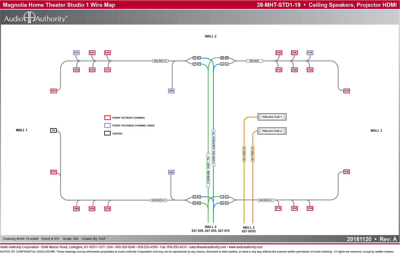
Task: Click speaker node 89B
Action: pos(76,209)
